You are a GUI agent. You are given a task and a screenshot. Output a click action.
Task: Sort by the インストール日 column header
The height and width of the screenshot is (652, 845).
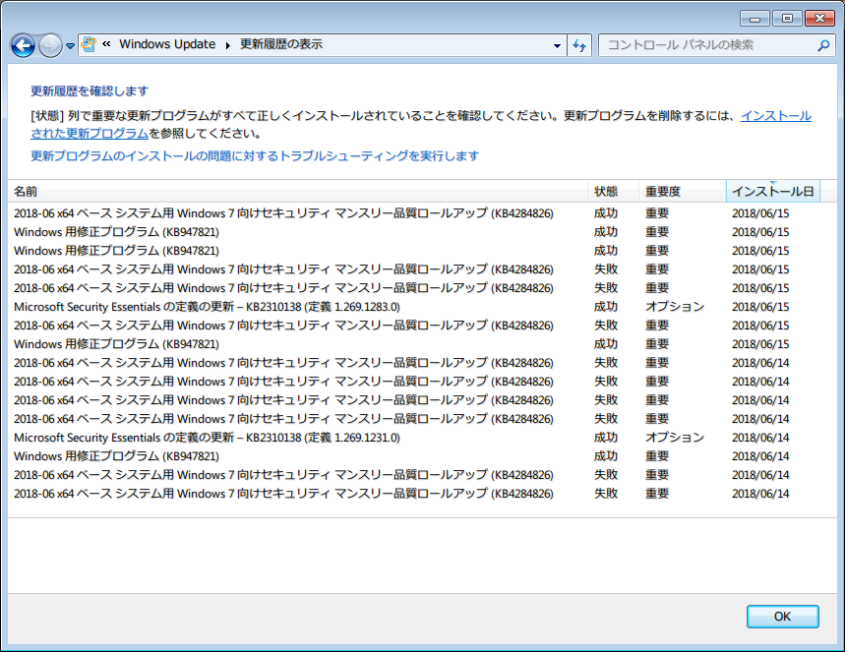coord(772,191)
